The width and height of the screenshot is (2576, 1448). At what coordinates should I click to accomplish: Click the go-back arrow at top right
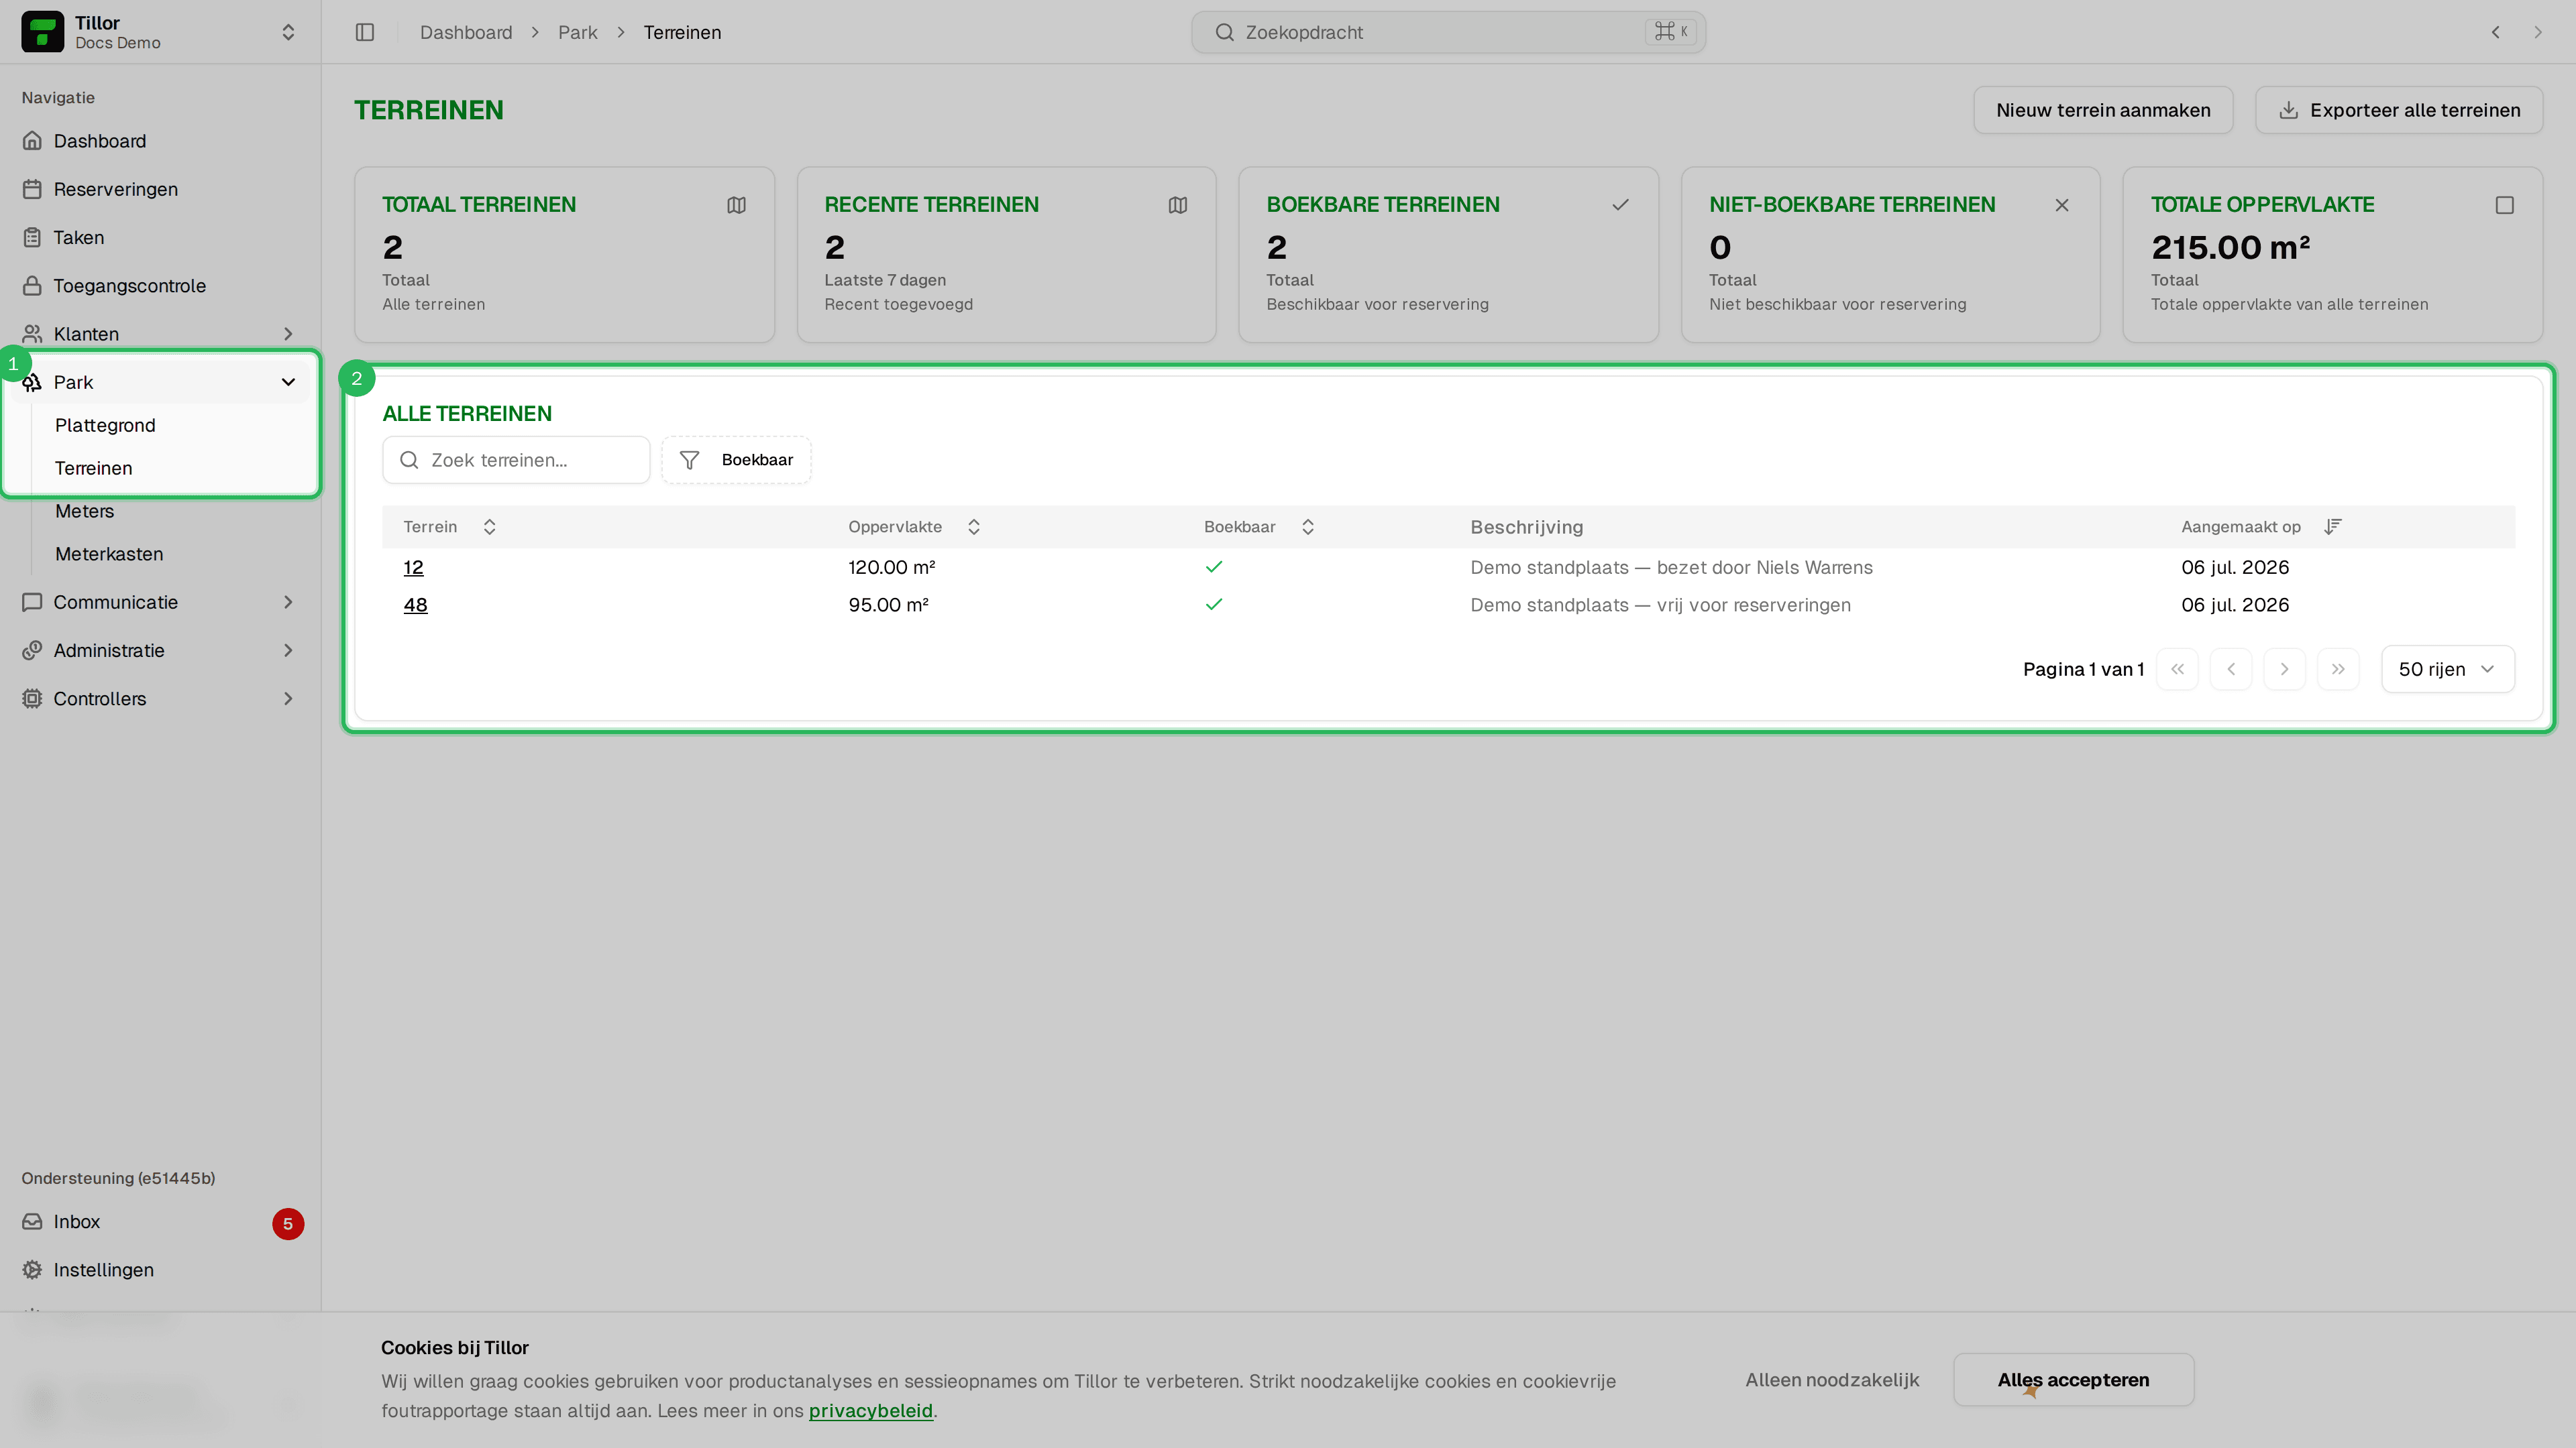(2495, 32)
